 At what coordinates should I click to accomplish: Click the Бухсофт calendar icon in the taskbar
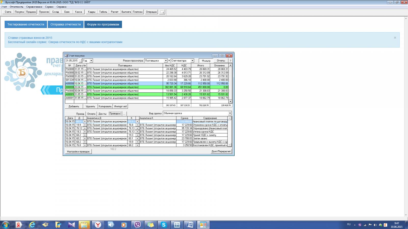tap(203, 225)
